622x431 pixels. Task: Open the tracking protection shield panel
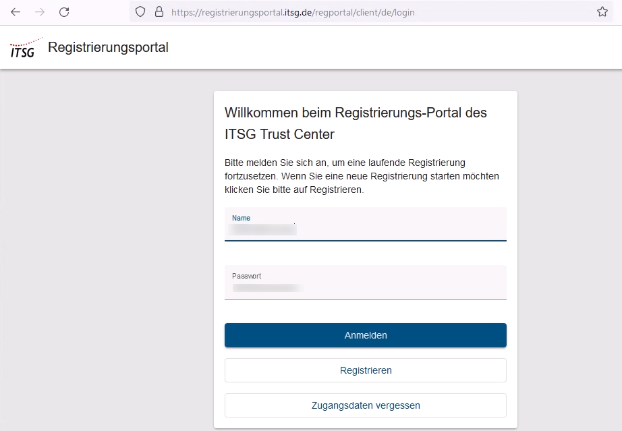(x=140, y=11)
